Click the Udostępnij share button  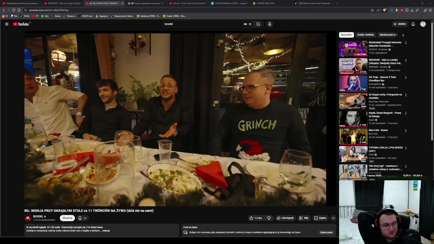[x=285, y=218]
